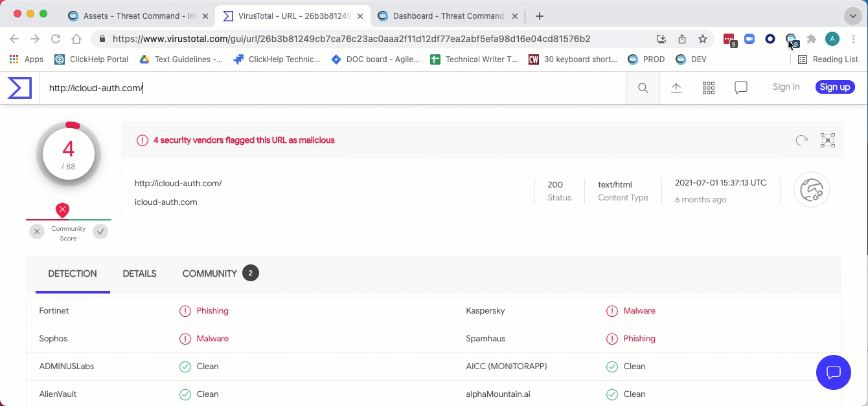The height and width of the screenshot is (406, 868).
Task: Click the search magnifier icon in VirusTotal bar
Action: (x=643, y=88)
